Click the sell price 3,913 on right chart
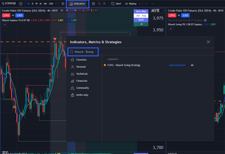Image resolution: width=225 pixels, height=154 pixels. click(x=172, y=15)
